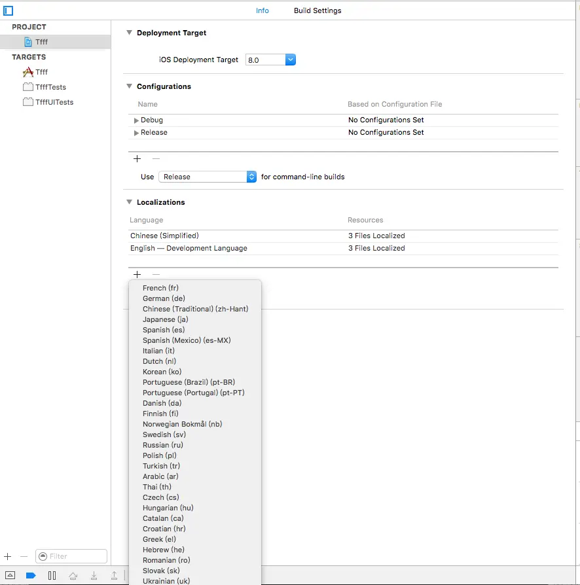Click the add localization plus button
Viewport: 580px width, 585px height.
137,275
